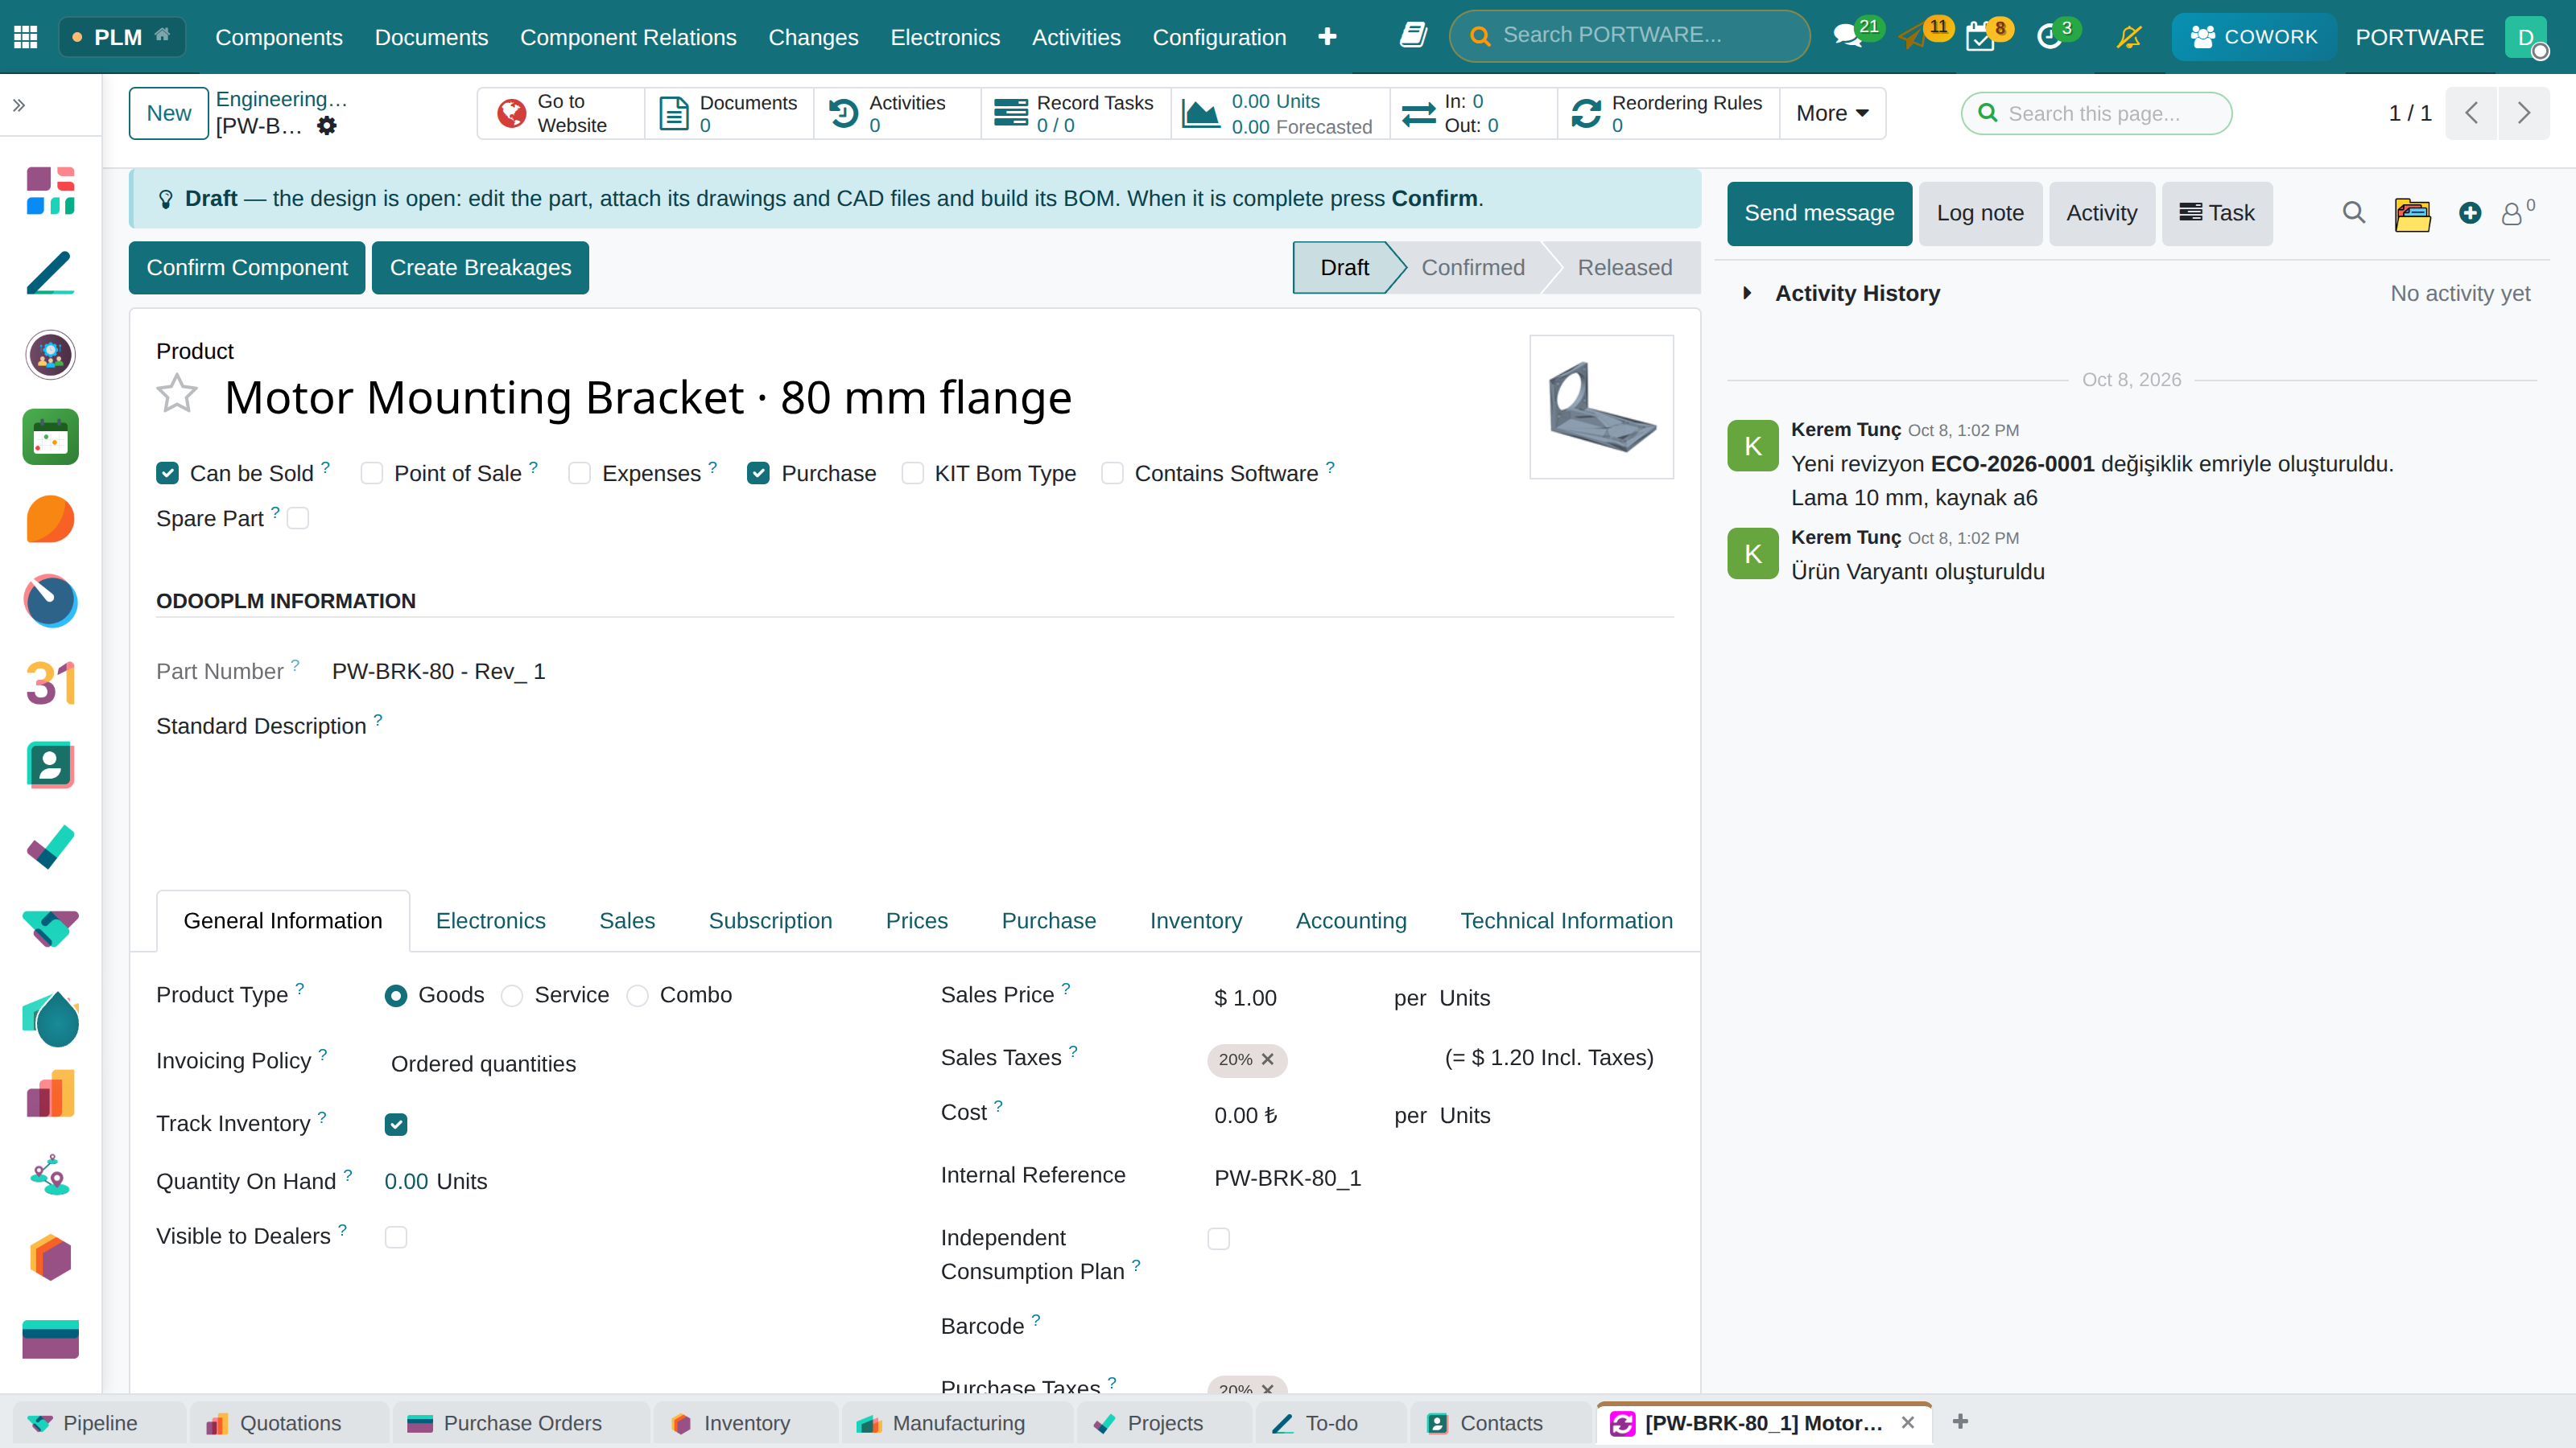Uncheck the Can be Sold checkbox
The height and width of the screenshot is (1448, 2576).
(168, 474)
